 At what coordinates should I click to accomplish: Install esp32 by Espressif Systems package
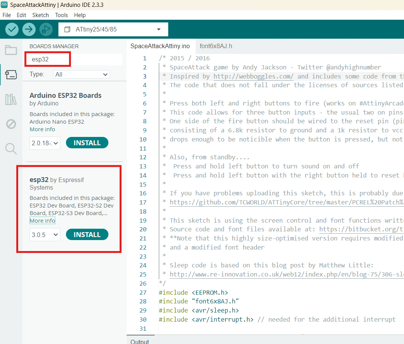(87, 235)
